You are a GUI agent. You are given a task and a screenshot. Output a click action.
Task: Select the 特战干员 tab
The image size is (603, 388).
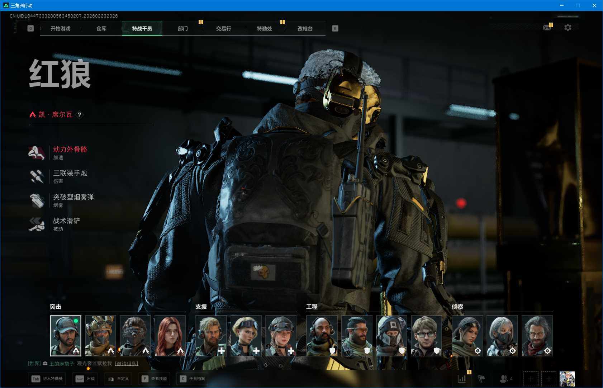pos(142,28)
